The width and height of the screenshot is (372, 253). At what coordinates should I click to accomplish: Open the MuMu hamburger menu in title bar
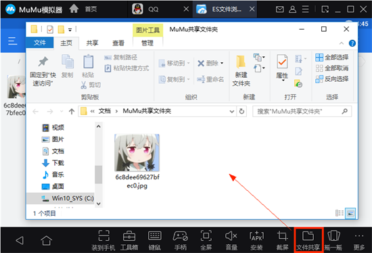(x=305, y=9)
